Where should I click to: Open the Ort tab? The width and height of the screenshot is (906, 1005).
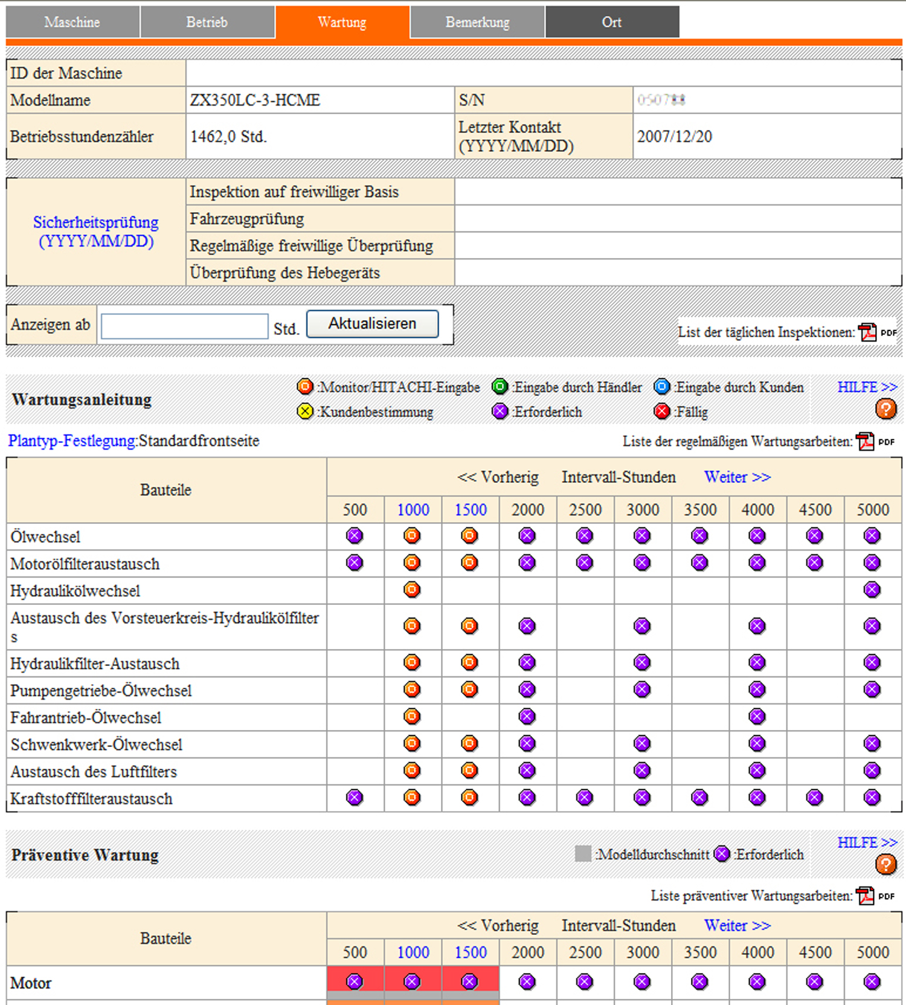click(x=612, y=22)
